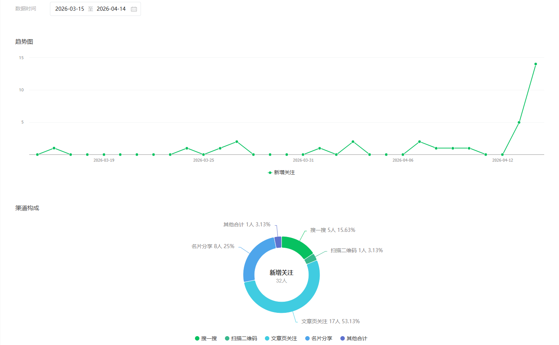Click the 文章页关注 17人 53.13% label
The width and height of the screenshot is (559, 345).
tap(330, 321)
